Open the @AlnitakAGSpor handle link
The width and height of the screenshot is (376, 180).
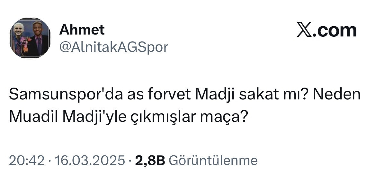tap(113, 47)
